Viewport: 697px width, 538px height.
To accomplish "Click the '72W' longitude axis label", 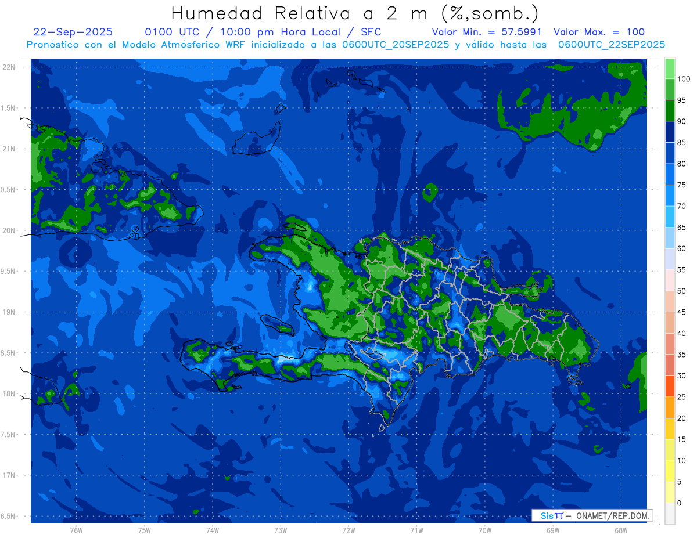I will 348,530.
